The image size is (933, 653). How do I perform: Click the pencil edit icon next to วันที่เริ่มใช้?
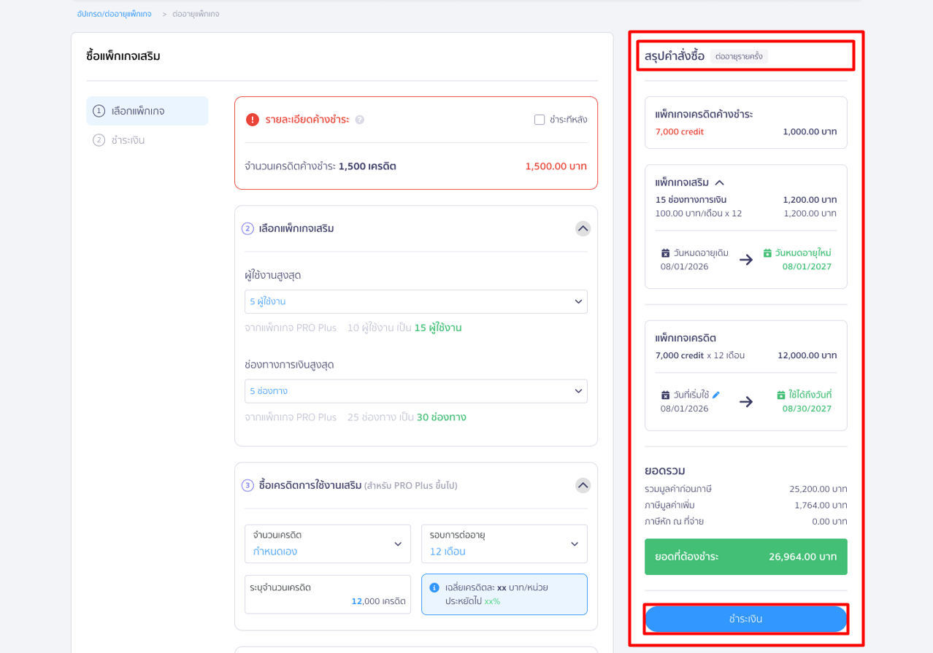click(x=716, y=395)
